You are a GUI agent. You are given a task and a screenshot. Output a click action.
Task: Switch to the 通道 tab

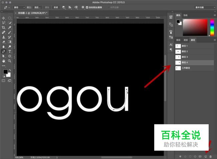point(186,40)
